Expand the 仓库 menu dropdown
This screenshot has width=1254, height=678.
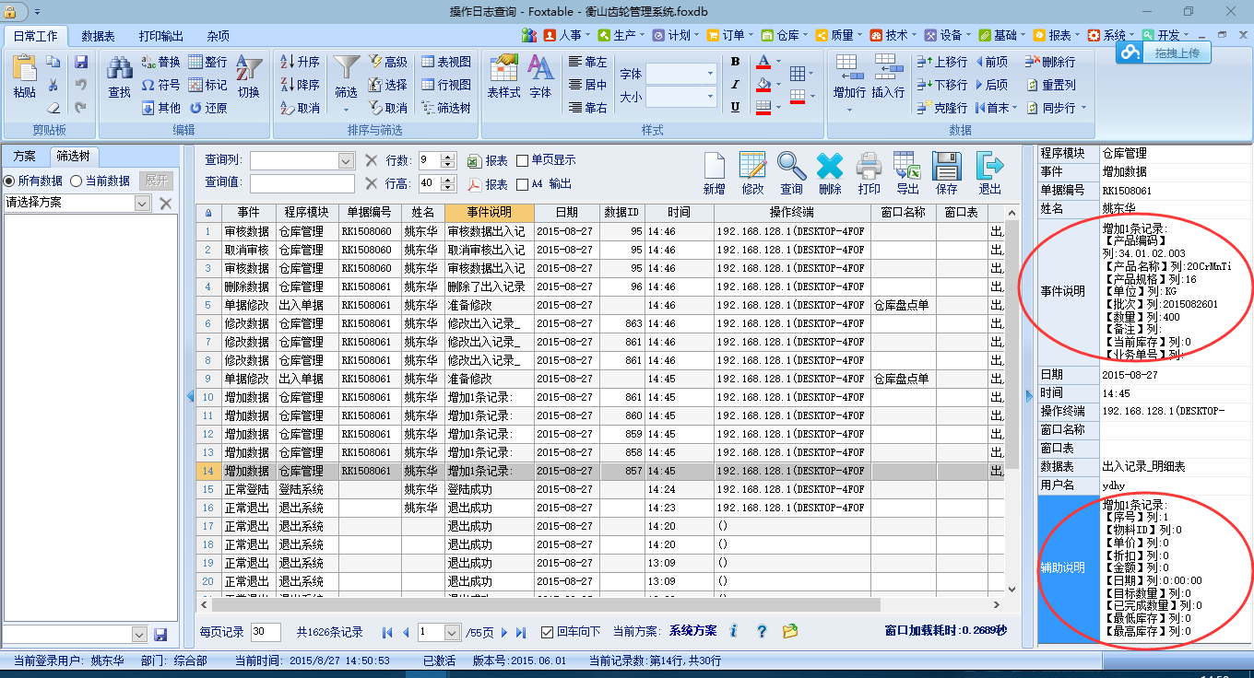point(805,35)
